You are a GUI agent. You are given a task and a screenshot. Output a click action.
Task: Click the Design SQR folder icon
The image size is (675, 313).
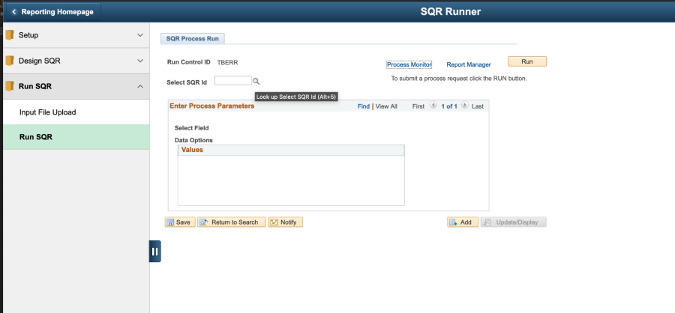10,61
